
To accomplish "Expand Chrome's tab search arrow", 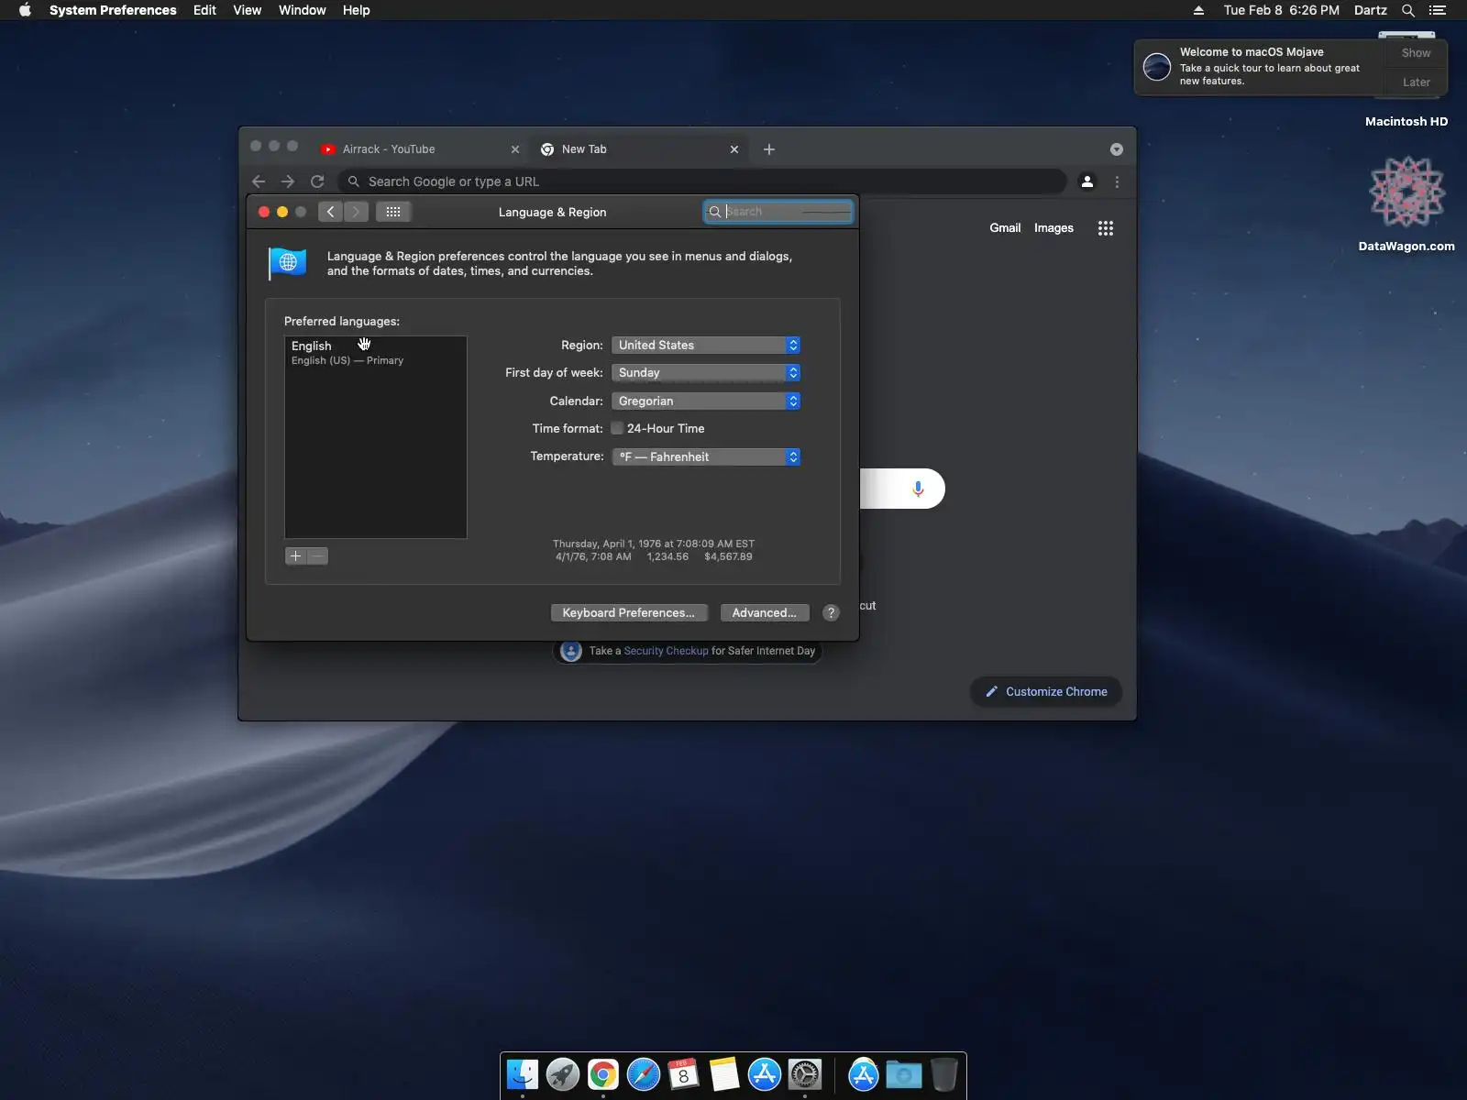I will tap(1117, 149).
